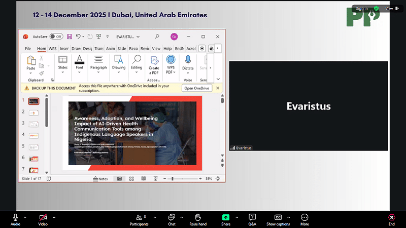Select slide 4 thumbnail in the panel
Viewport: 406px width, 228px height.
coord(33,135)
